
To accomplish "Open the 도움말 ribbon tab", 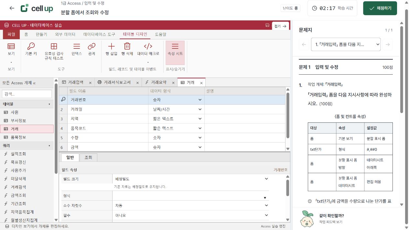I will tap(161, 34).
